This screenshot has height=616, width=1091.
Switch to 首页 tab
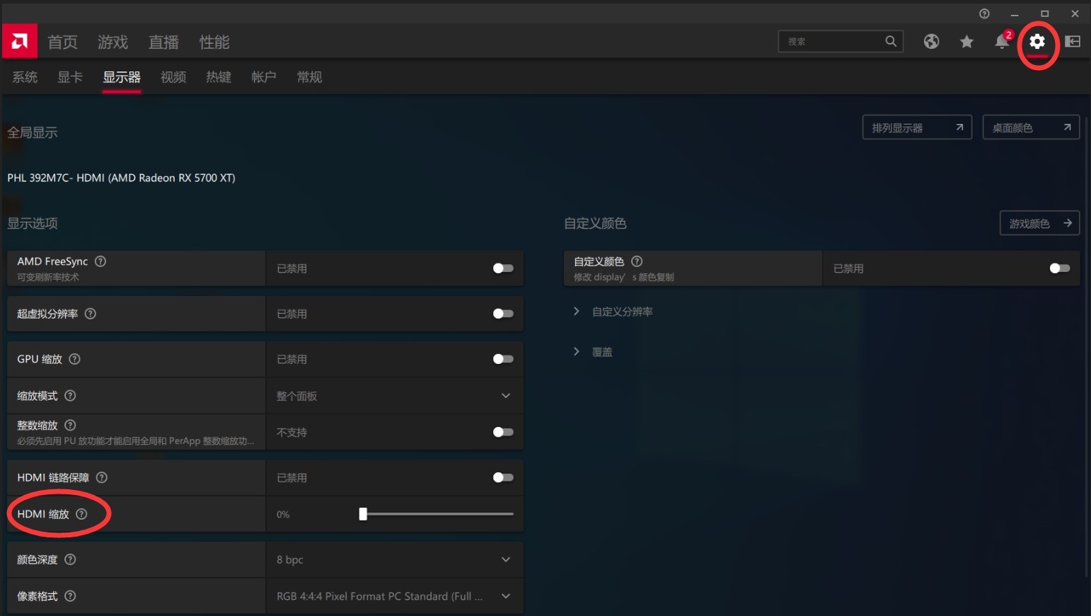62,42
